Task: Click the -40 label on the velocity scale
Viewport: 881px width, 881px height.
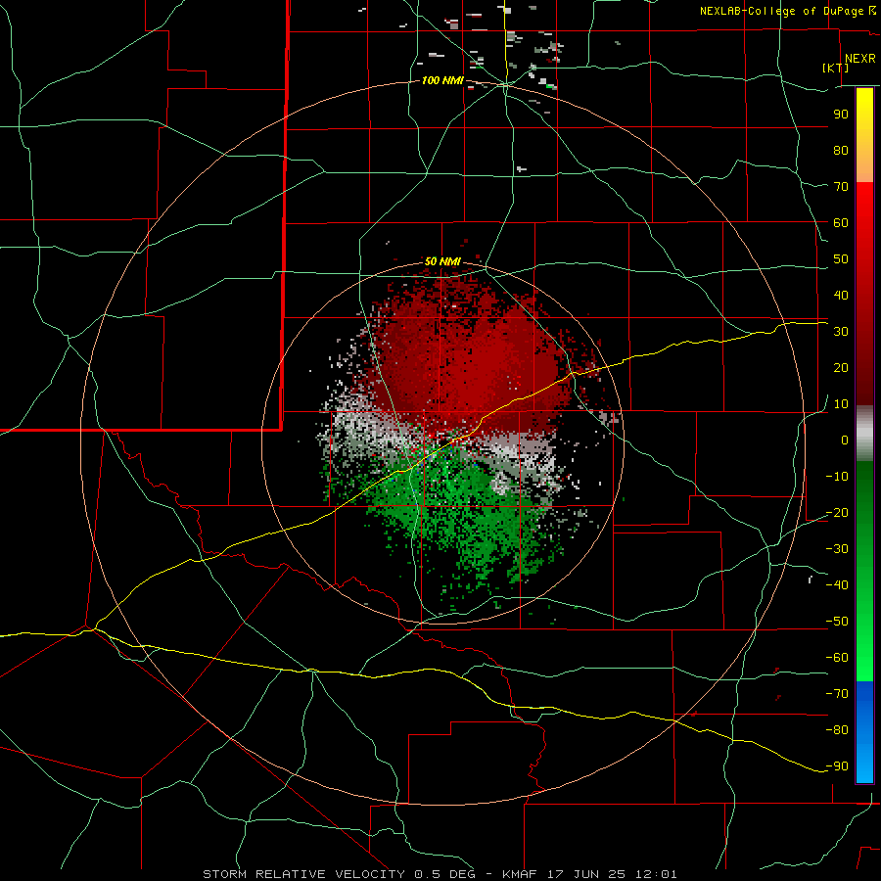Action: point(837,585)
